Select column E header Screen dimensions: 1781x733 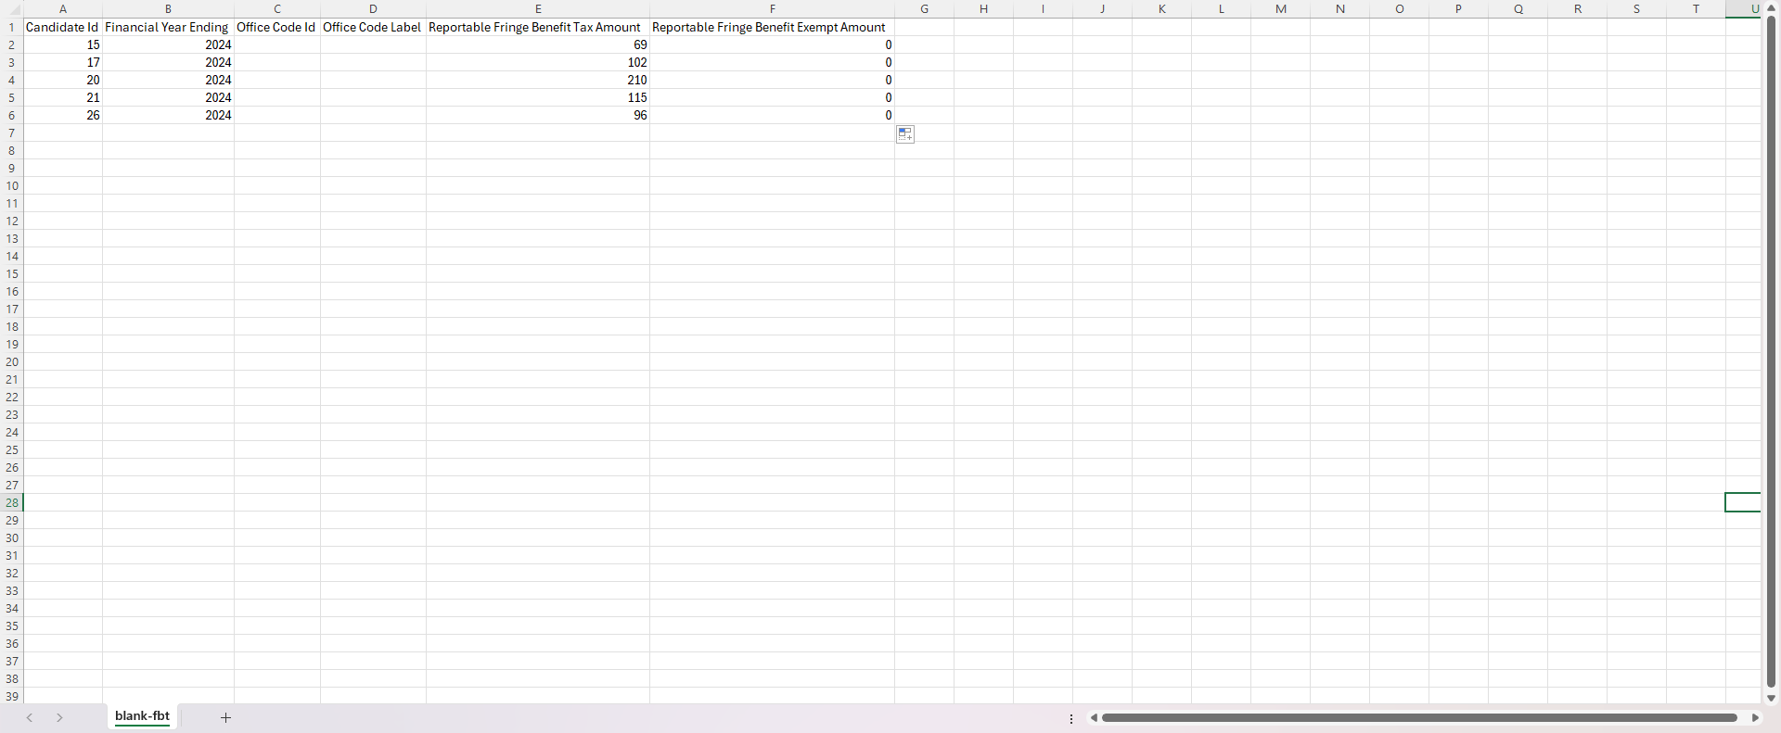pos(537,8)
